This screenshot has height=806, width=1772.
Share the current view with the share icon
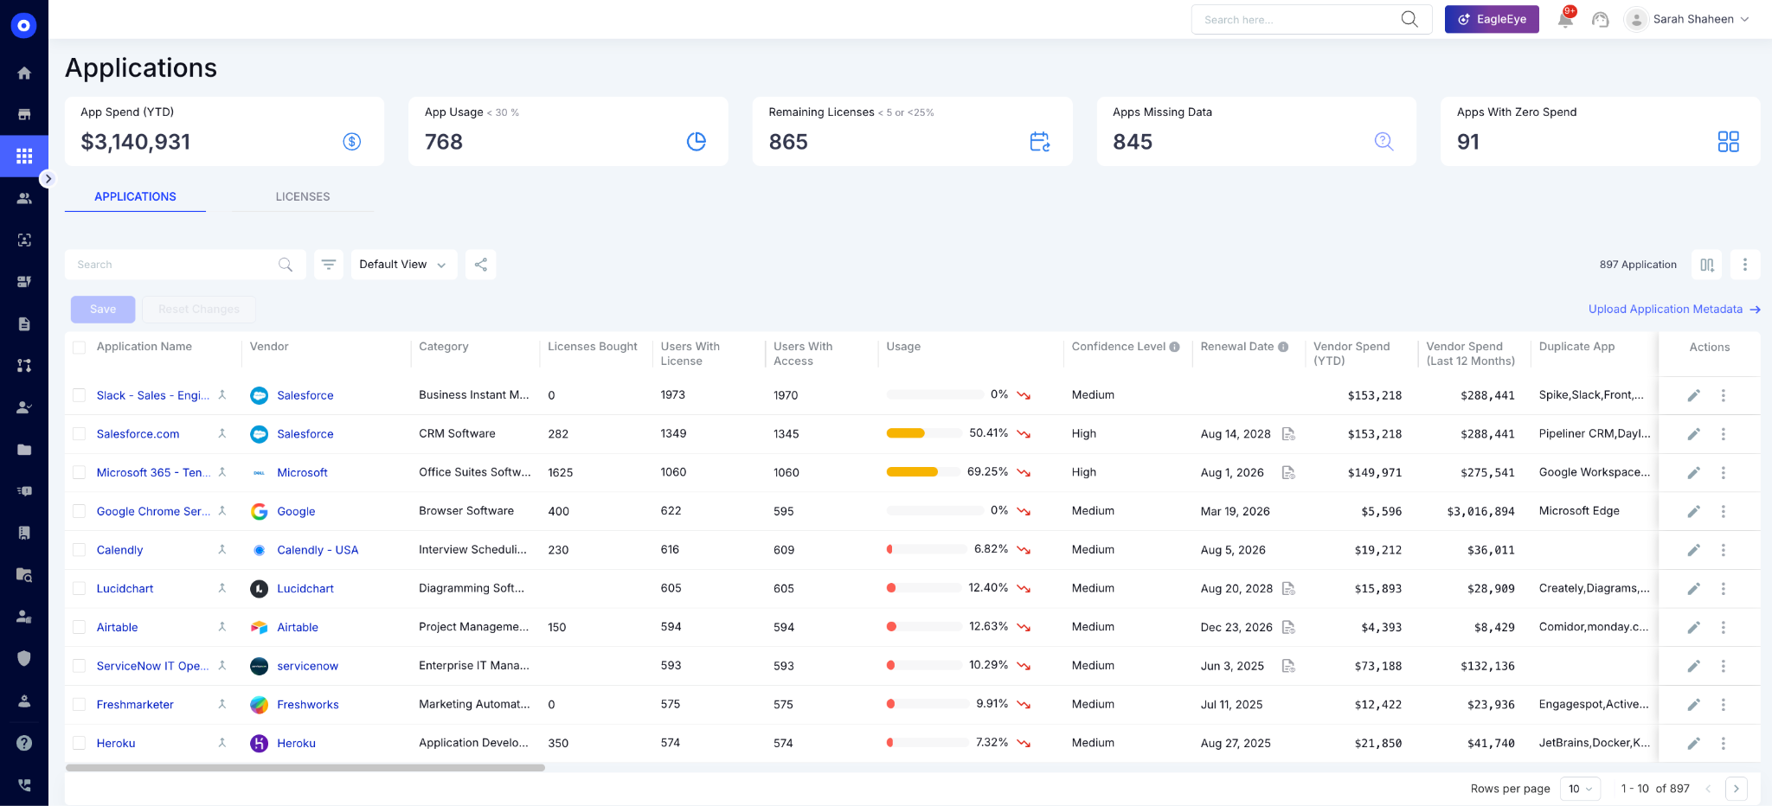point(481,265)
